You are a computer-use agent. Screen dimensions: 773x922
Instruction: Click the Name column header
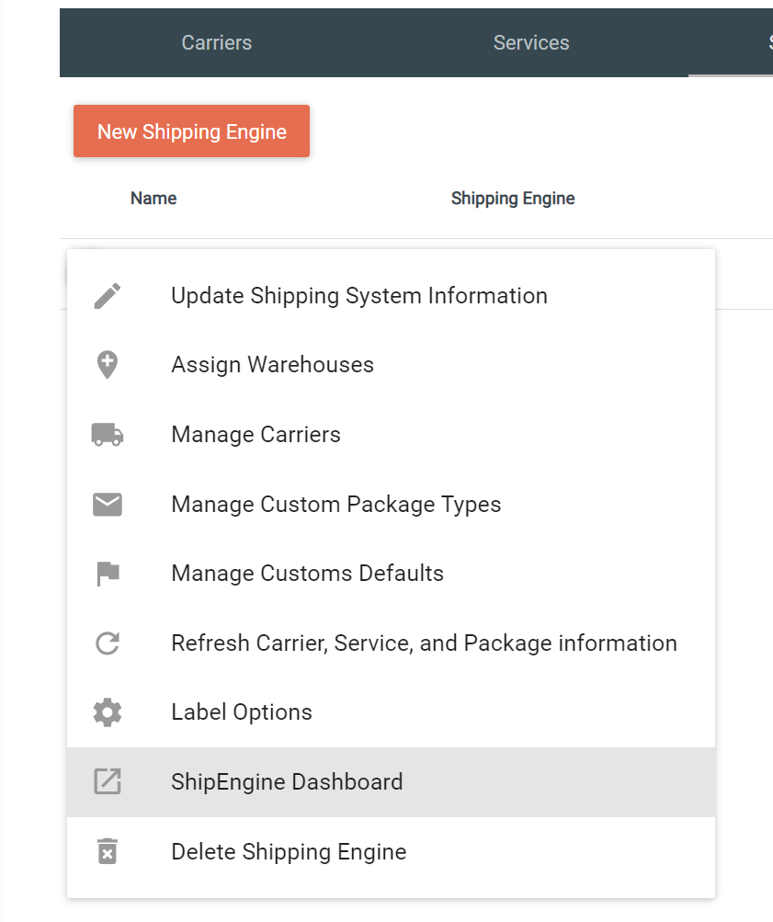point(153,198)
